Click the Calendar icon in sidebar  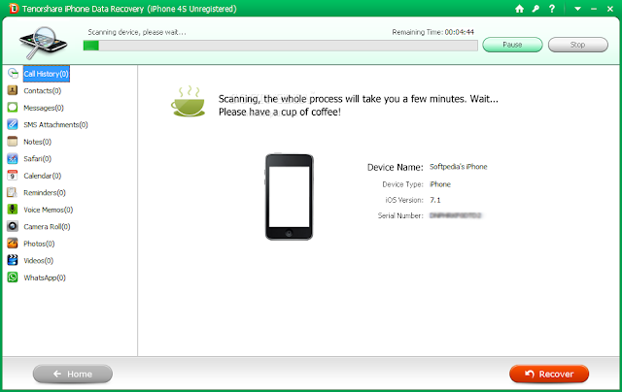point(13,176)
